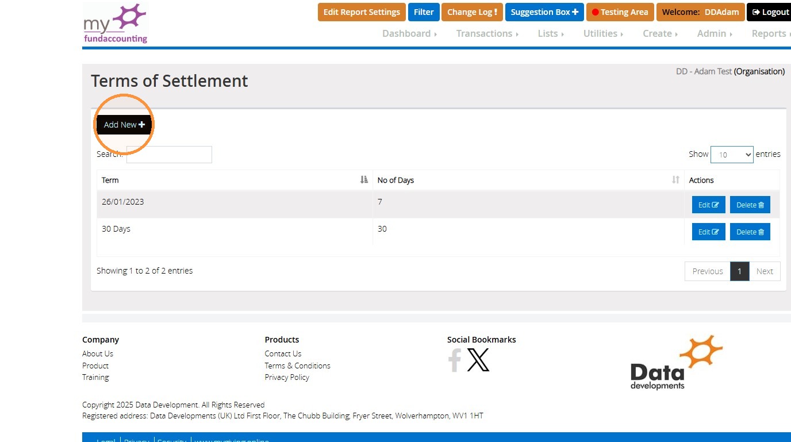791x442 pixels.
Task: Delete the 30 Days term
Action: [x=750, y=232]
